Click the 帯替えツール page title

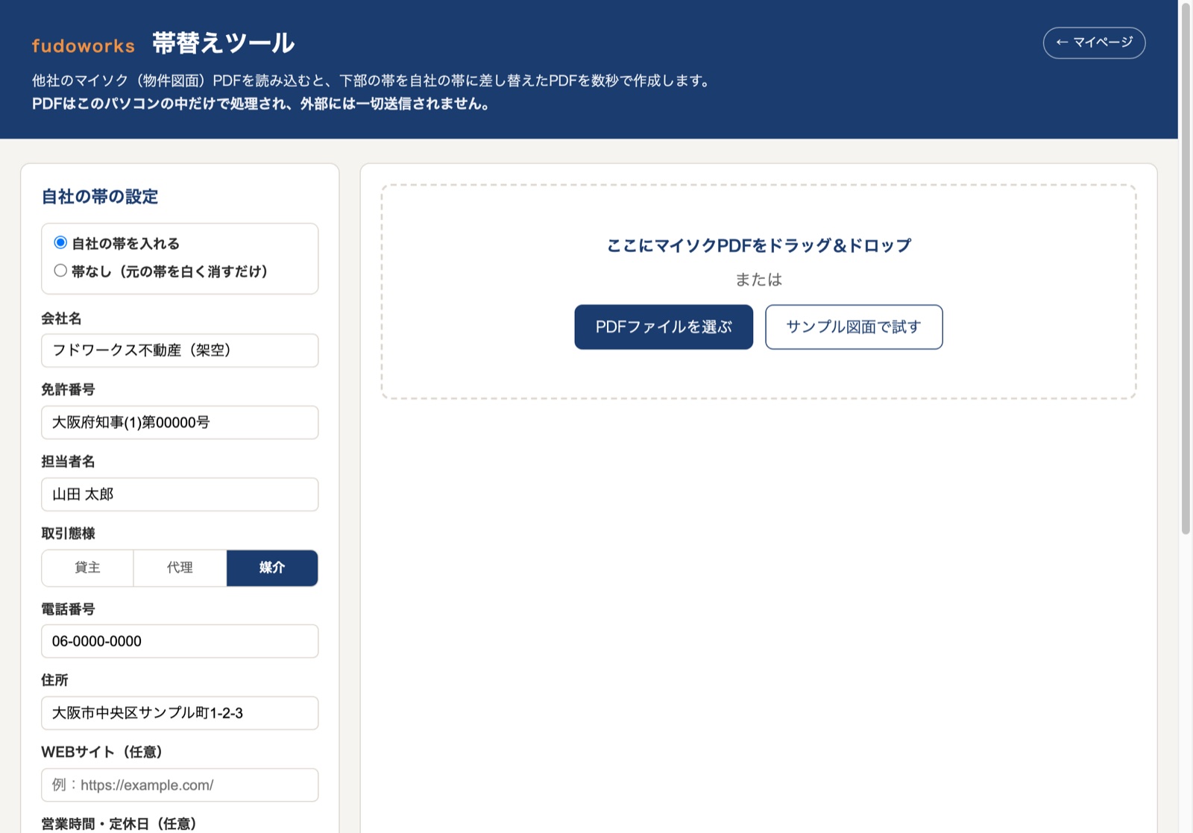pyautogui.click(x=224, y=43)
